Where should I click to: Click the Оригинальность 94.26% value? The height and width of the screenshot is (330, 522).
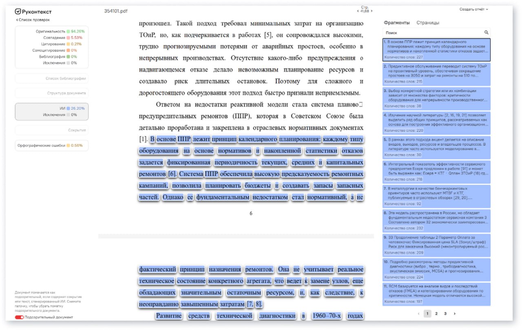coord(78,31)
